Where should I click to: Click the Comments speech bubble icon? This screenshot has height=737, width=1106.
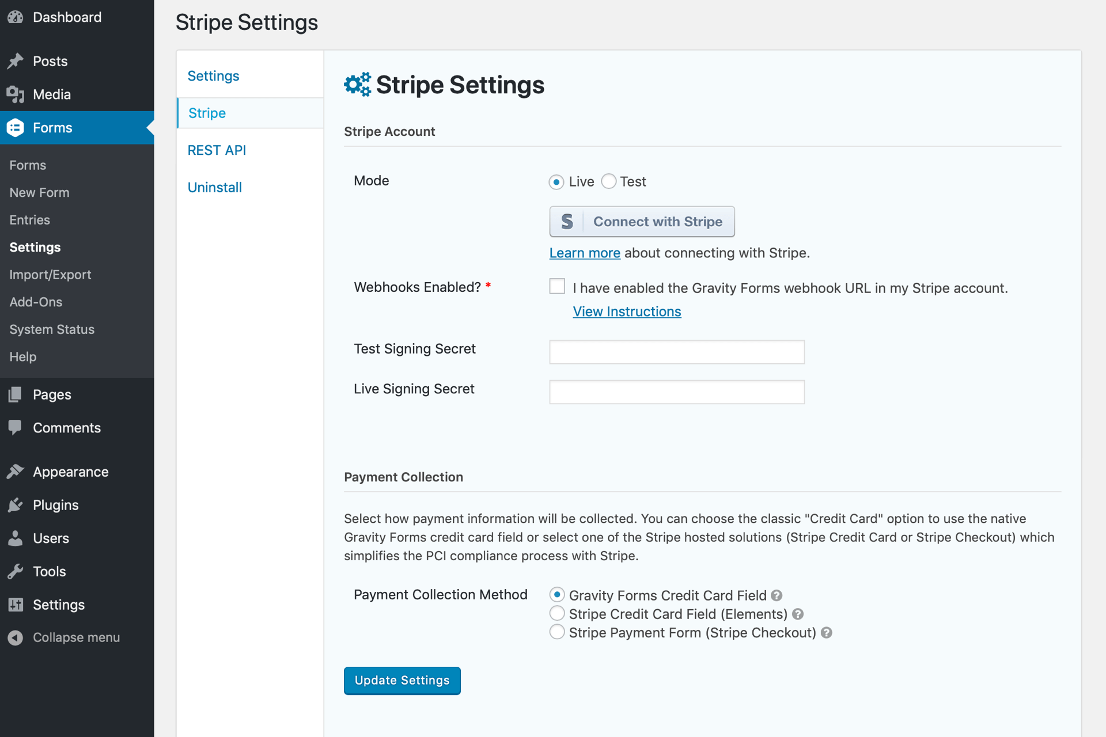click(x=16, y=427)
